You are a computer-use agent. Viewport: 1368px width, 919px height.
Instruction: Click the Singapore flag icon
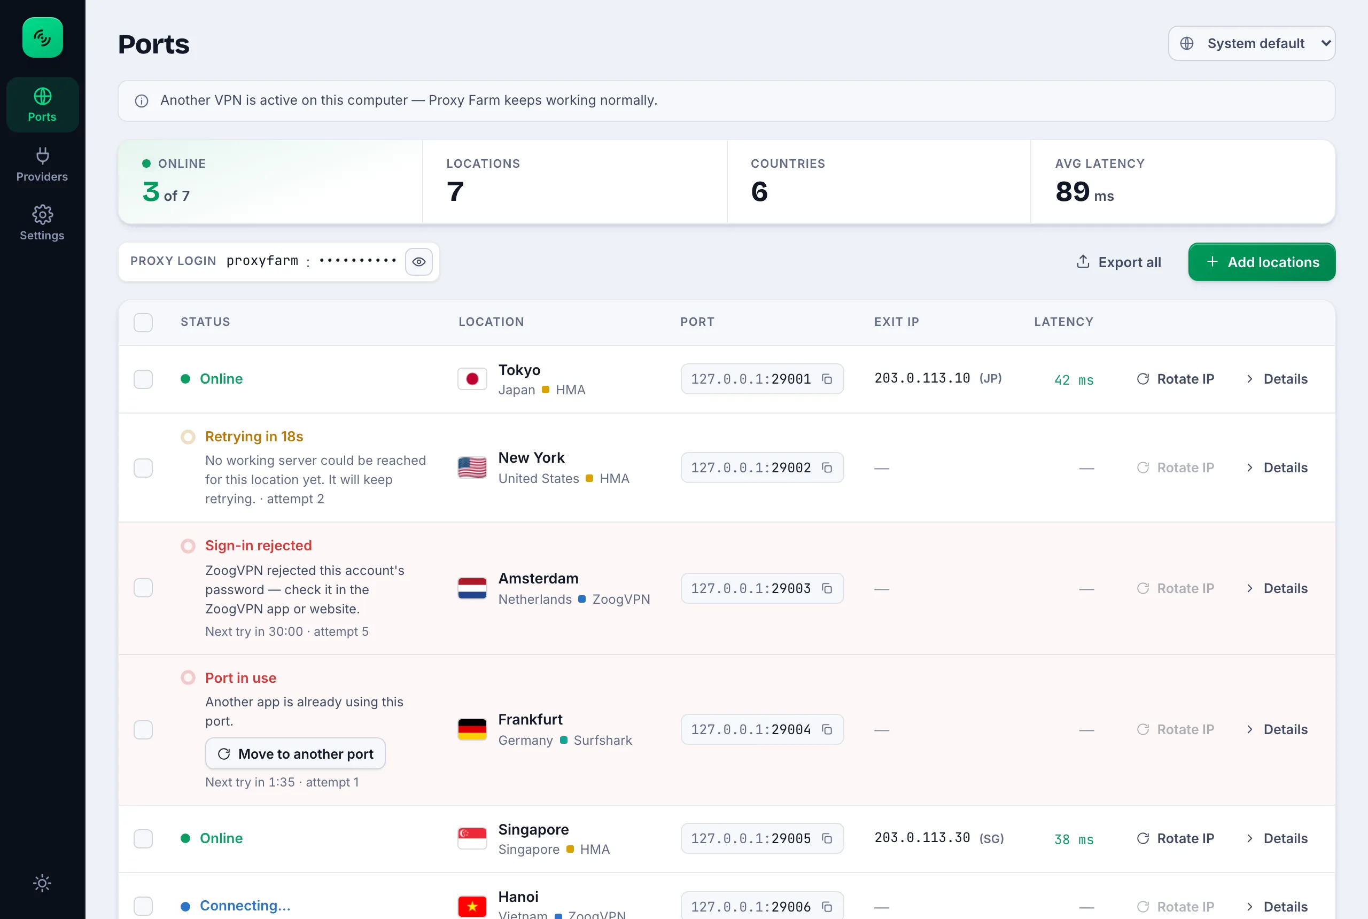coord(472,839)
